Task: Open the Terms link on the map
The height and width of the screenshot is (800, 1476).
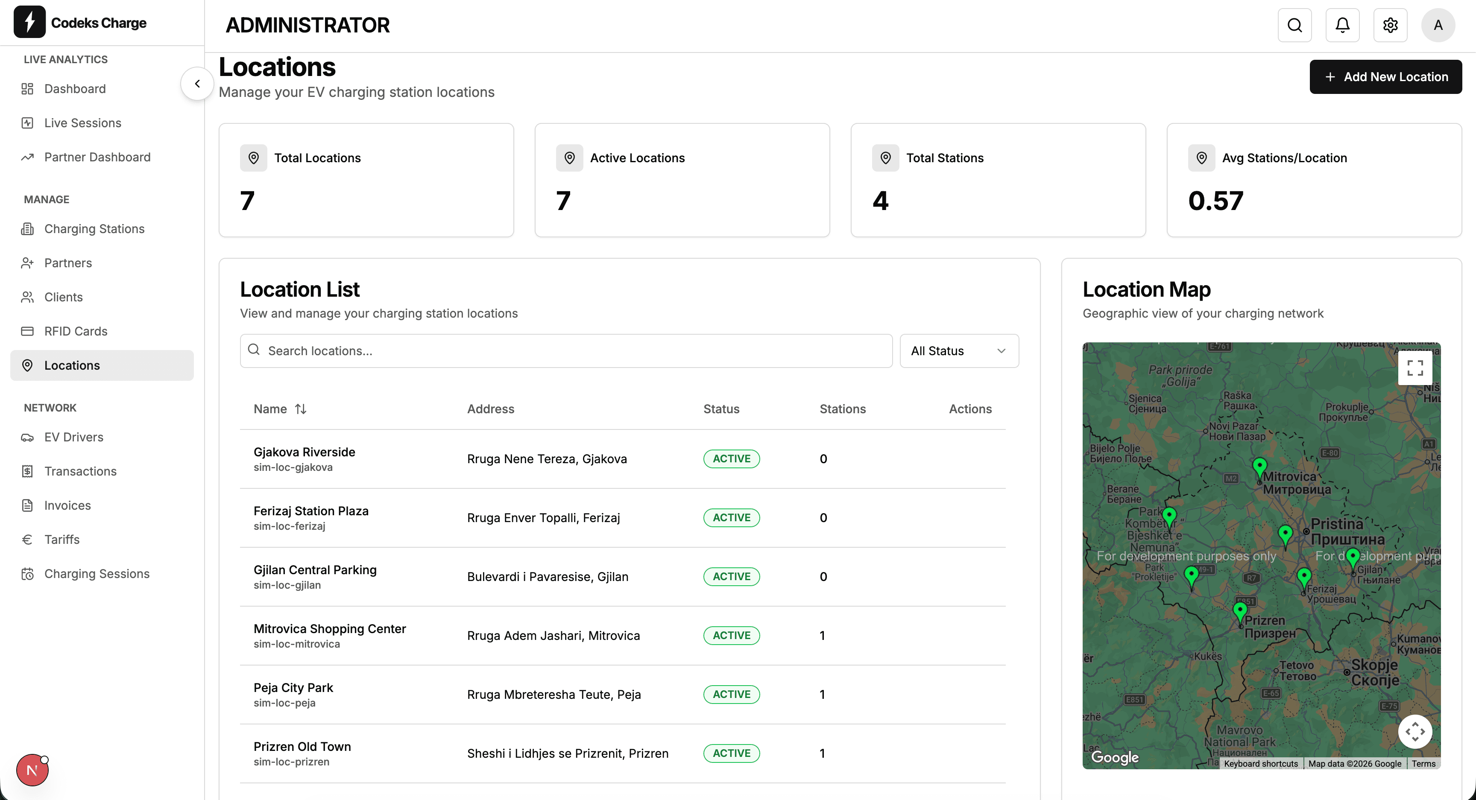Action: [1423, 763]
